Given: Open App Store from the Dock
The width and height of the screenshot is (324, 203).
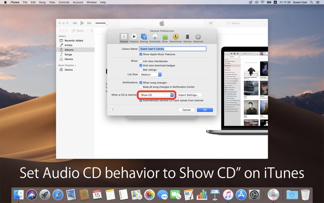Looking at the screenshot, I should tap(241, 195).
